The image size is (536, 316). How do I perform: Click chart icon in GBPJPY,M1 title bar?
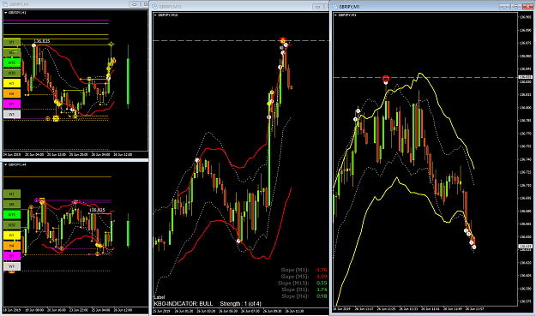pyautogui.click(x=335, y=7)
